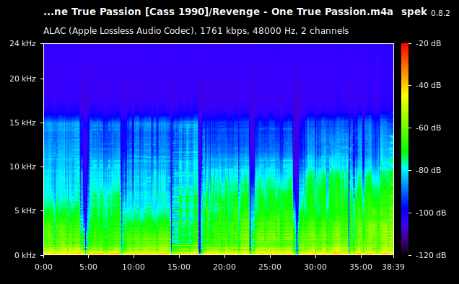Click the 15 kHz frequency label

point(22,123)
